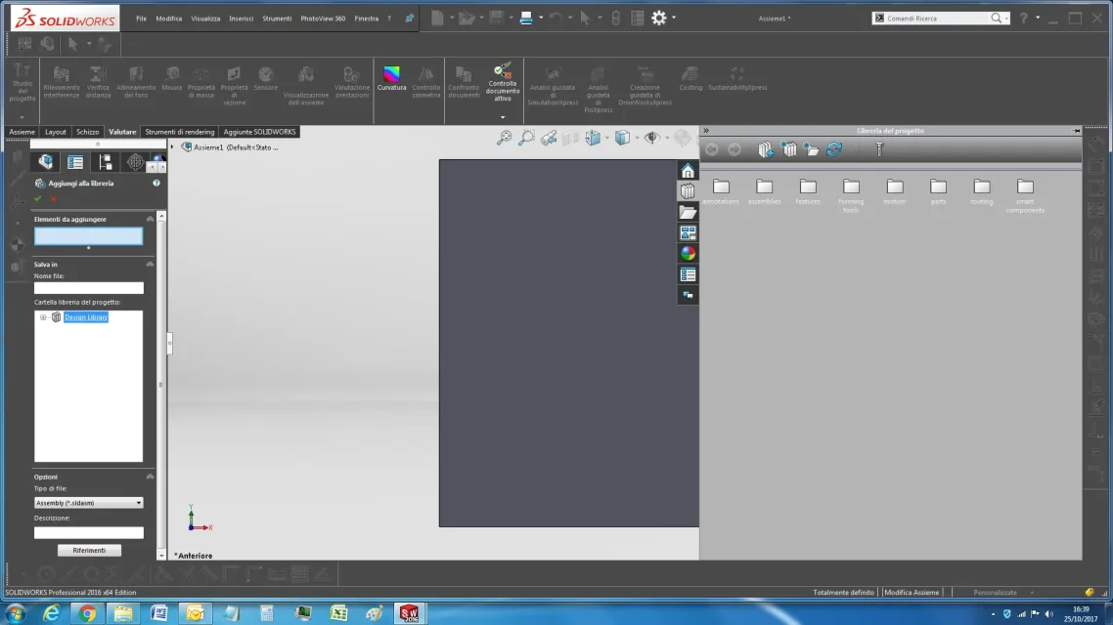Open the FeatureManager design tree tab

coord(45,162)
